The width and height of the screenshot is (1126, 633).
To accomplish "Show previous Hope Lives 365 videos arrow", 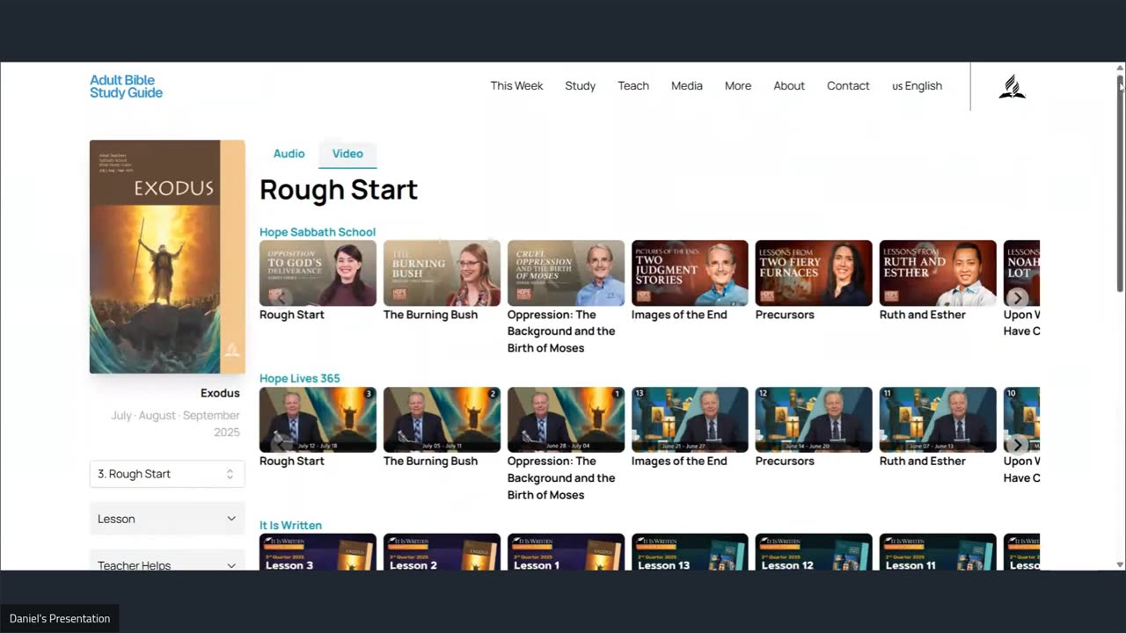I will [281, 444].
